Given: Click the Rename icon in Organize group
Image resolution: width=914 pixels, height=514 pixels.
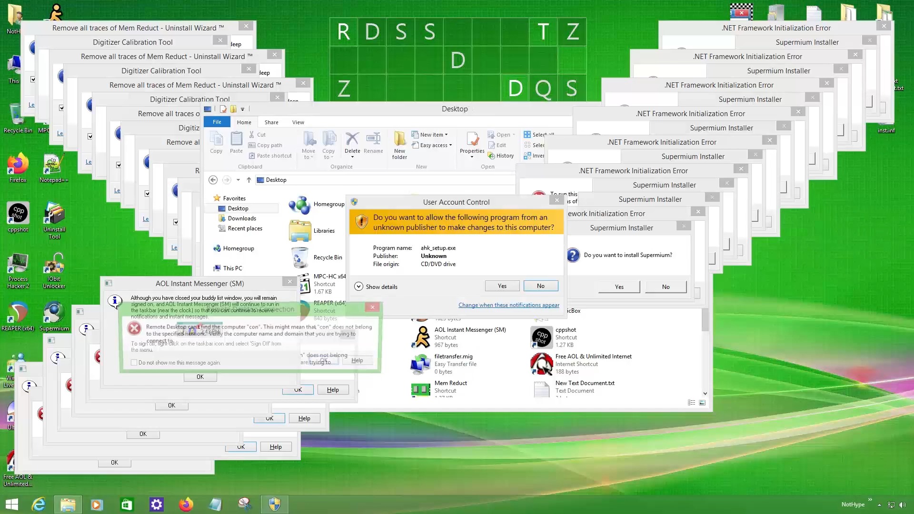Looking at the screenshot, I should [x=373, y=143].
